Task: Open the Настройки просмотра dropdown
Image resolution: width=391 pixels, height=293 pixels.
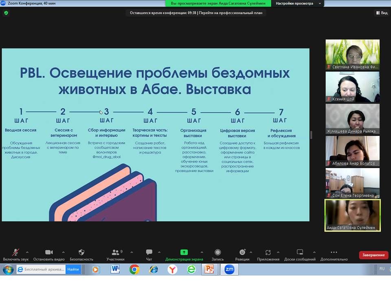Action: pyautogui.click(x=298, y=3)
